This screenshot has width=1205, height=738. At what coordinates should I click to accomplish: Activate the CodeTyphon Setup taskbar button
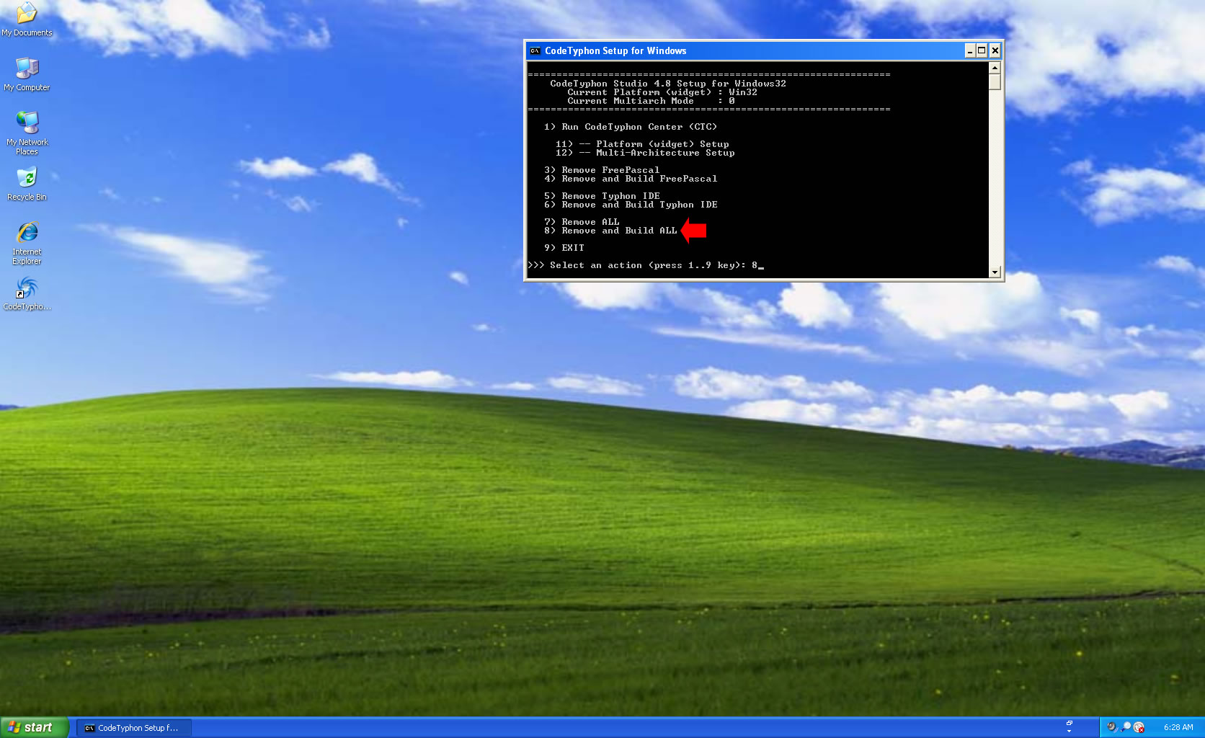pyautogui.click(x=133, y=728)
